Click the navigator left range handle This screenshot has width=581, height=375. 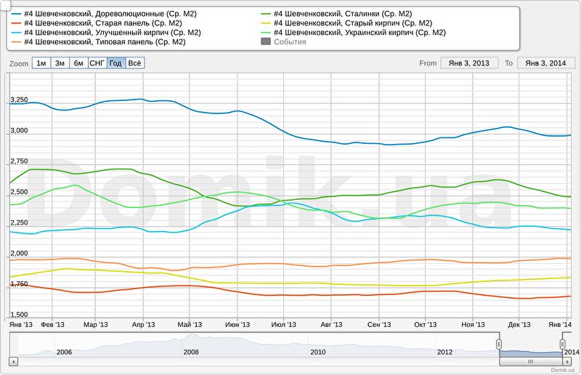(x=499, y=344)
